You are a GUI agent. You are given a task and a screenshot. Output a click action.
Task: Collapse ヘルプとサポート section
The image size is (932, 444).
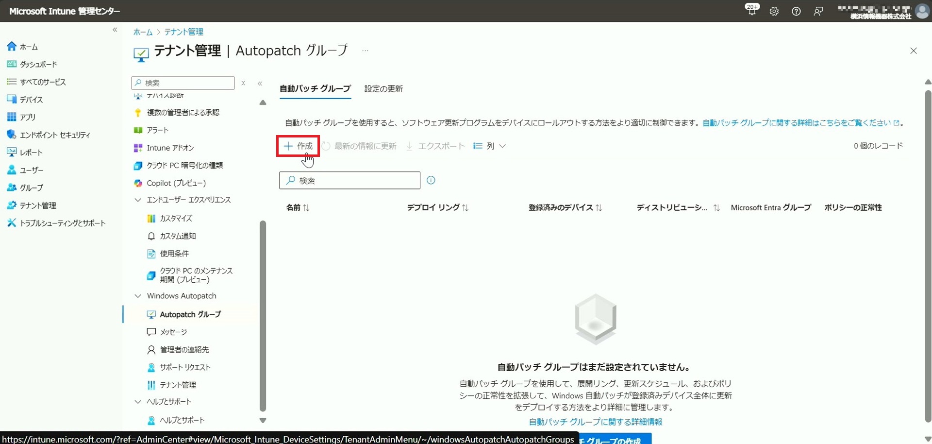[x=138, y=402]
